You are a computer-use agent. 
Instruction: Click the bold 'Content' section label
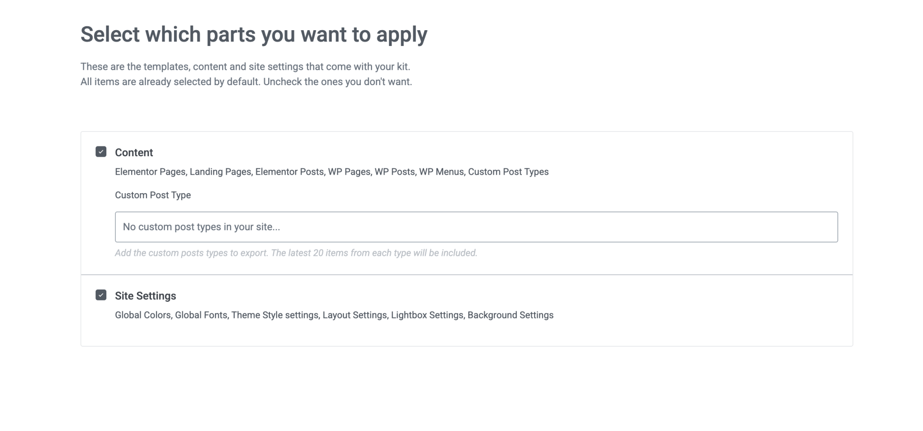[134, 153]
